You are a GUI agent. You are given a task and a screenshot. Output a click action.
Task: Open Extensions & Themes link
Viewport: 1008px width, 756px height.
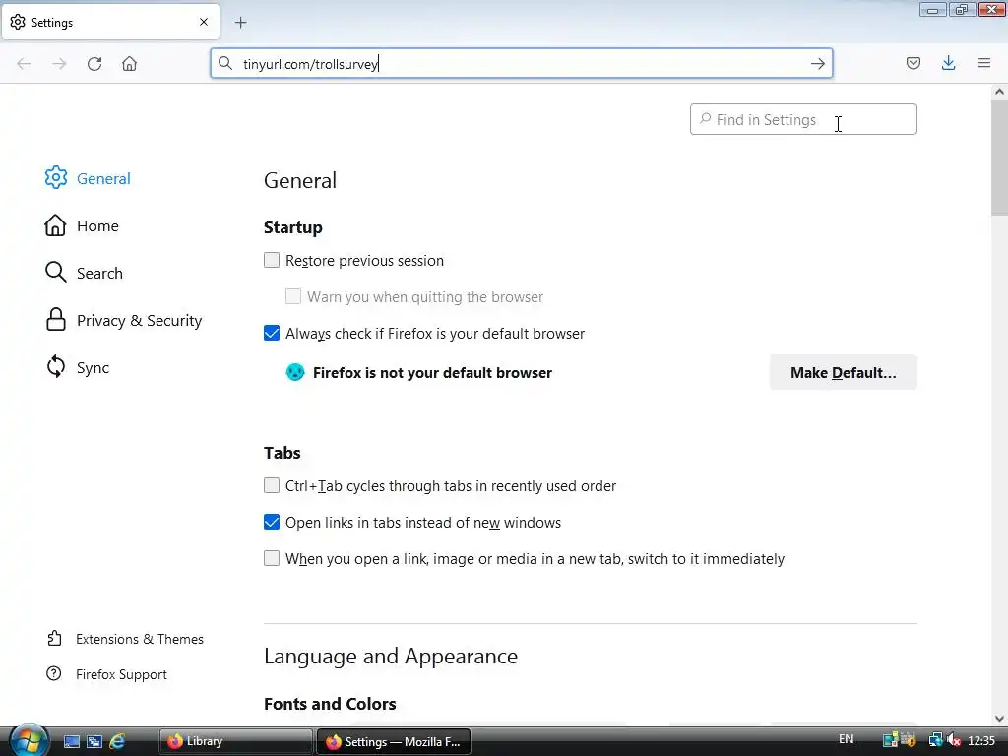(125, 638)
